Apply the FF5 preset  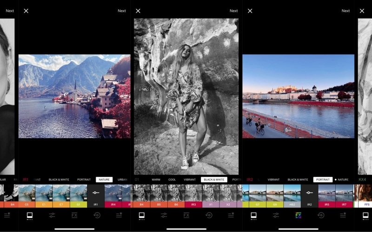365,196
